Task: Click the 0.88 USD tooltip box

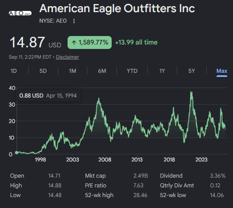Action: tap(48, 96)
